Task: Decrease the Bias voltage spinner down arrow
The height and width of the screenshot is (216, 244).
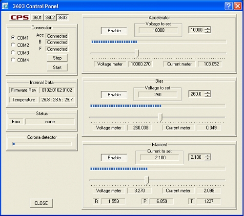Action: coord(207,96)
